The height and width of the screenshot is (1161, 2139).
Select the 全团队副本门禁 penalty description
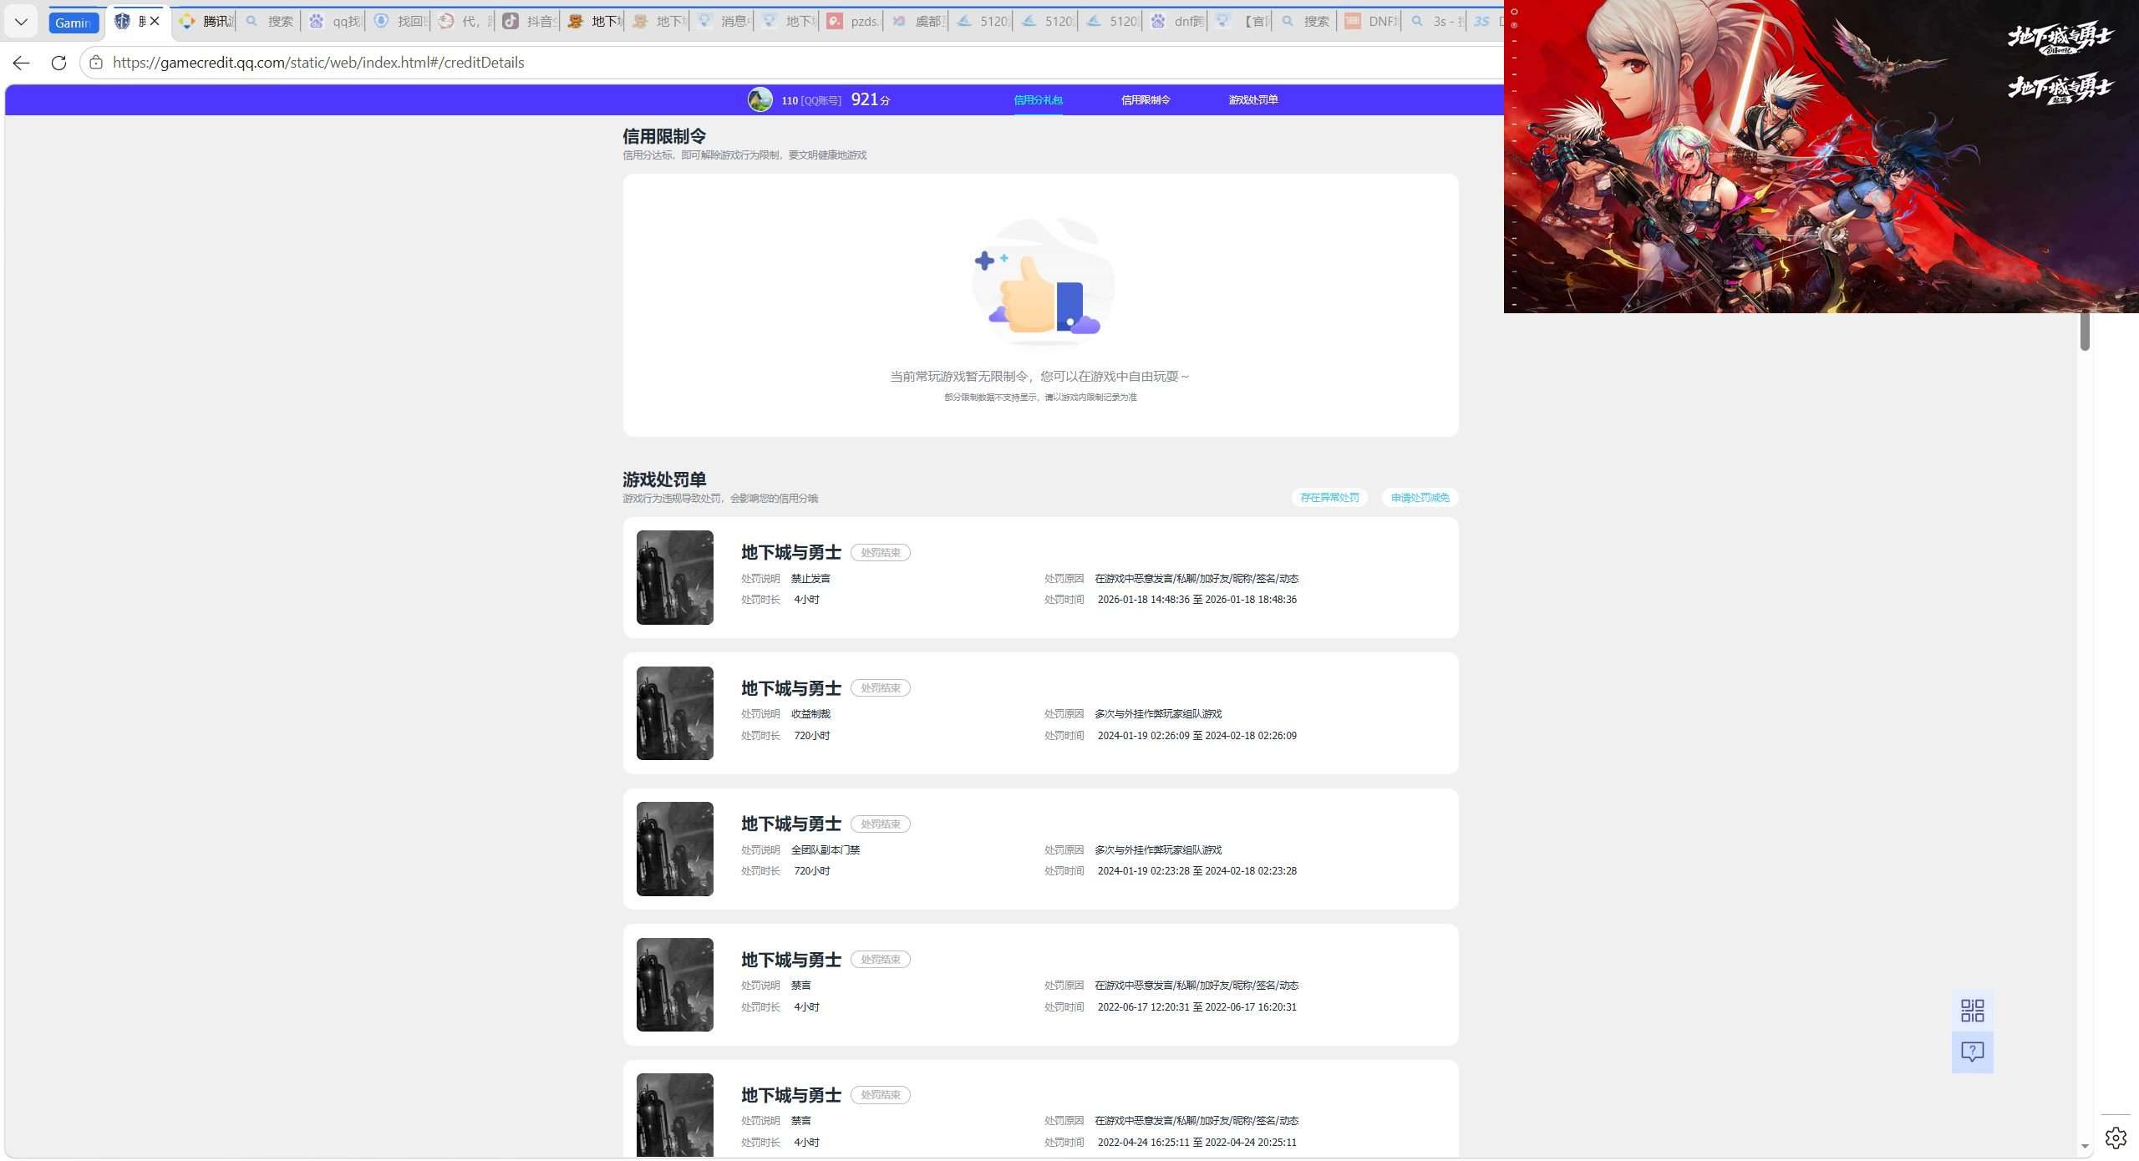point(826,850)
